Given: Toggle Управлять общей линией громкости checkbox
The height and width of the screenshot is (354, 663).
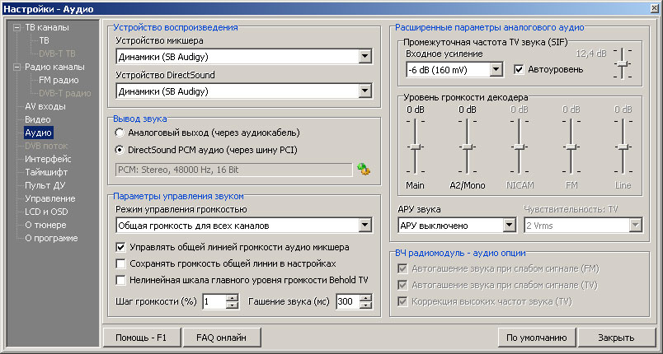Looking at the screenshot, I should click(121, 247).
